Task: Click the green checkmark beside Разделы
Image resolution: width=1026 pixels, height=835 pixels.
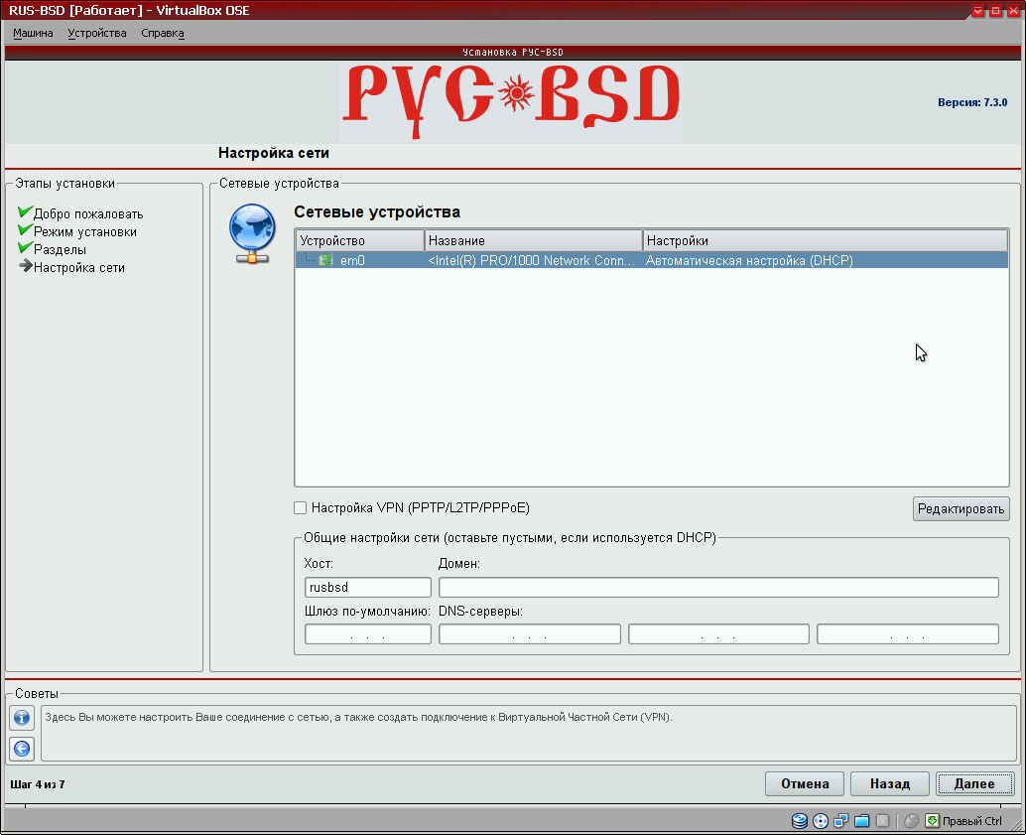Action: point(25,247)
